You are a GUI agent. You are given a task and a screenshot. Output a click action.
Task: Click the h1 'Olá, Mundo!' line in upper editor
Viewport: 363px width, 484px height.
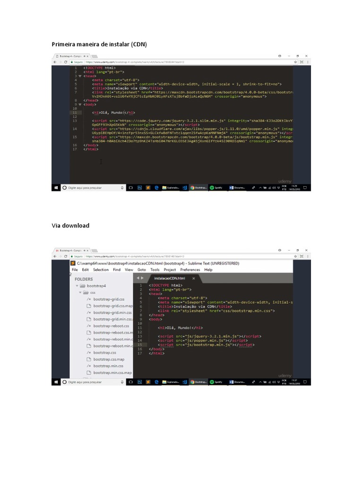pos(113,112)
